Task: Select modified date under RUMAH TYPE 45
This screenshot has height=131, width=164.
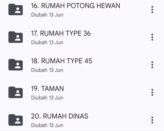Action: click(47, 70)
